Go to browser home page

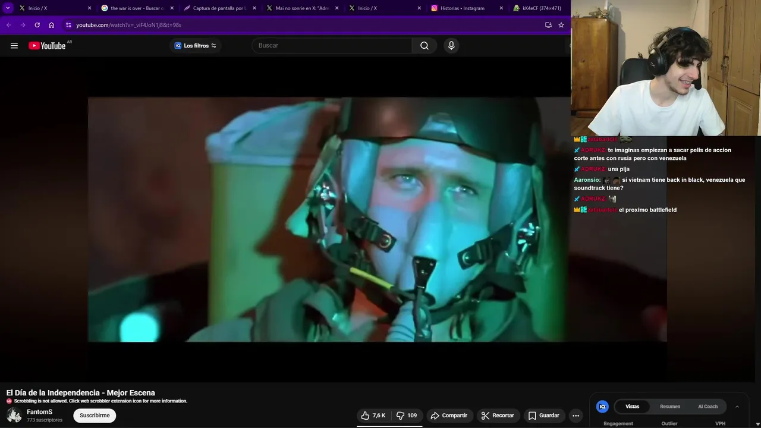point(51,25)
